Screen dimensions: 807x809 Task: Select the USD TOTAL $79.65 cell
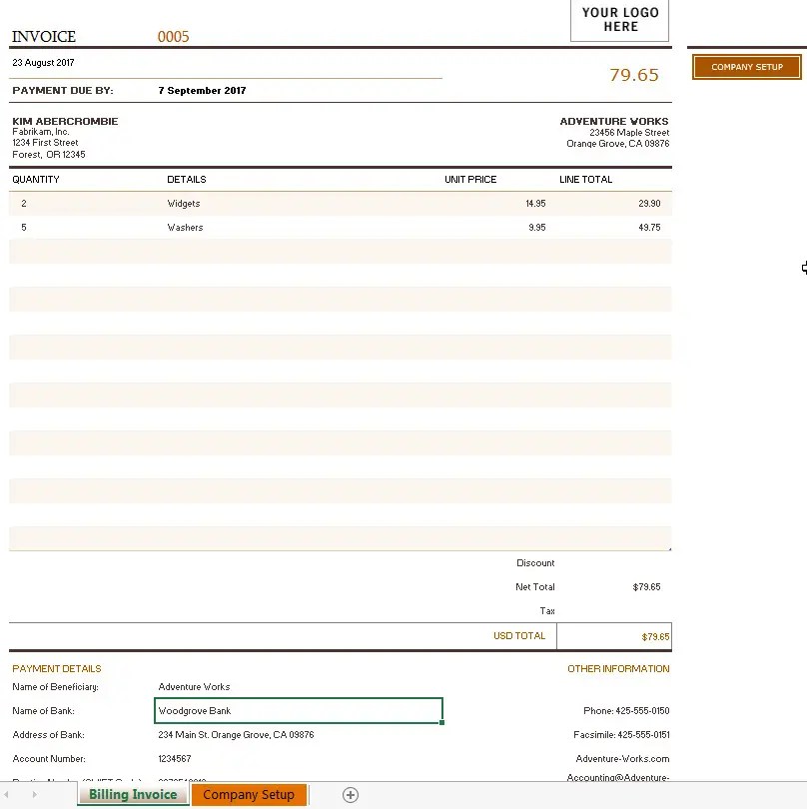(613, 635)
